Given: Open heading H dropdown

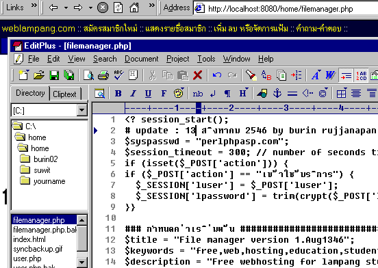Looking at the screenshot, I should (x=244, y=93).
